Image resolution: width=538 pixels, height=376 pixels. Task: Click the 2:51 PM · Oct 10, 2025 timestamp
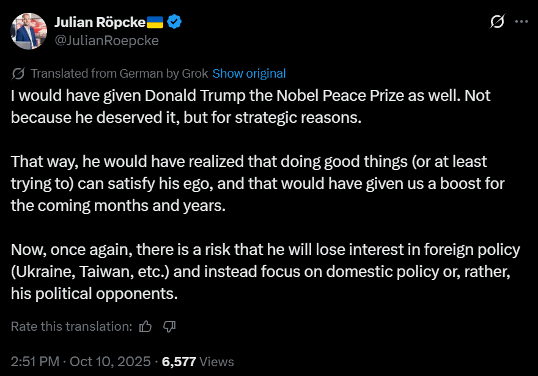tap(81, 361)
